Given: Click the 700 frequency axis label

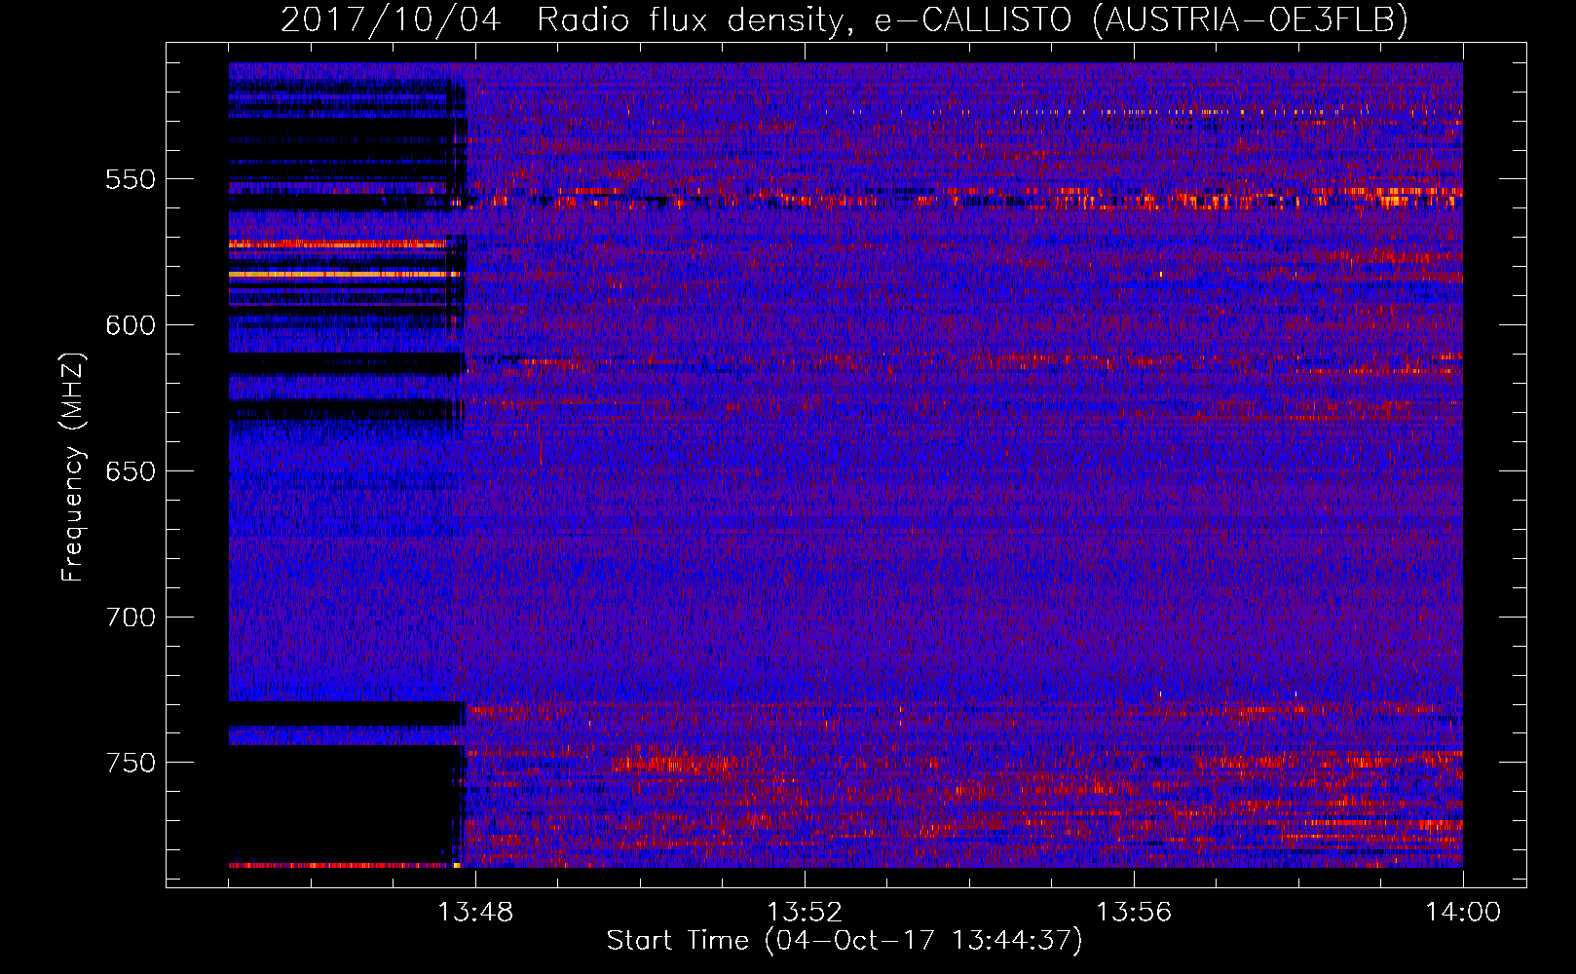Looking at the screenshot, I should click(x=131, y=618).
